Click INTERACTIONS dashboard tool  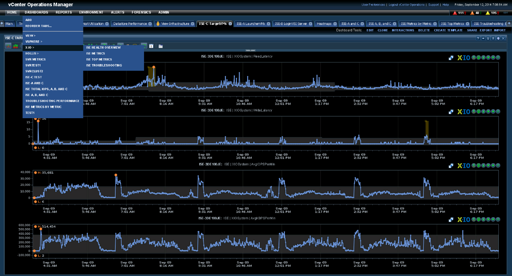point(403,30)
